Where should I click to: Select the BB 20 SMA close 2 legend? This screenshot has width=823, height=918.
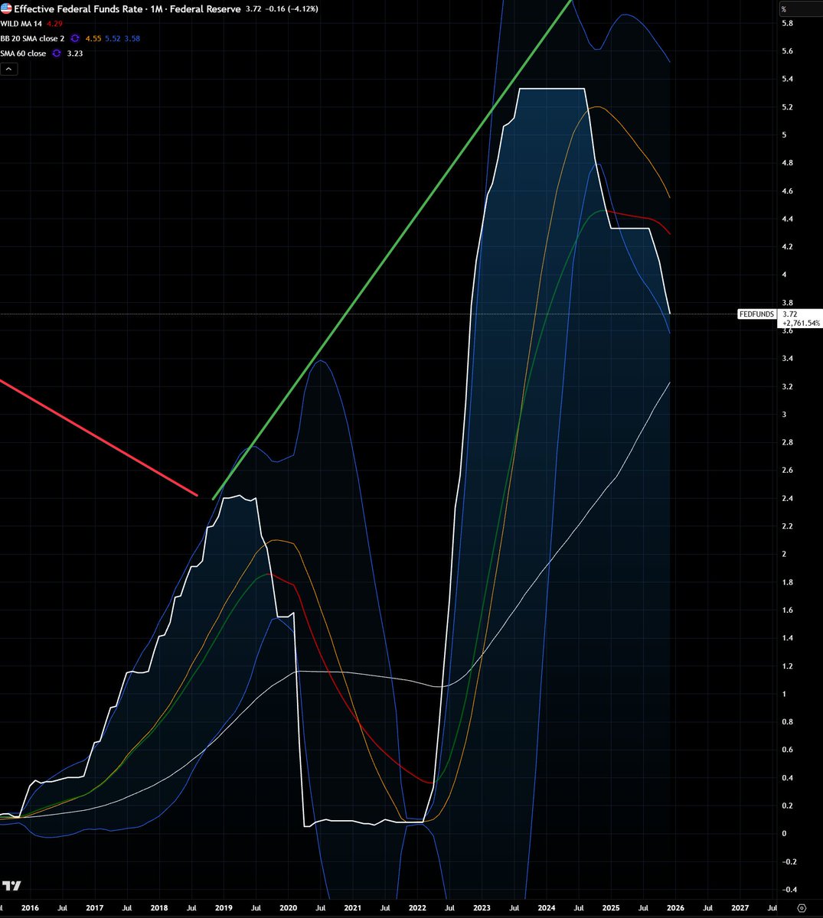pyautogui.click(x=33, y=38)
